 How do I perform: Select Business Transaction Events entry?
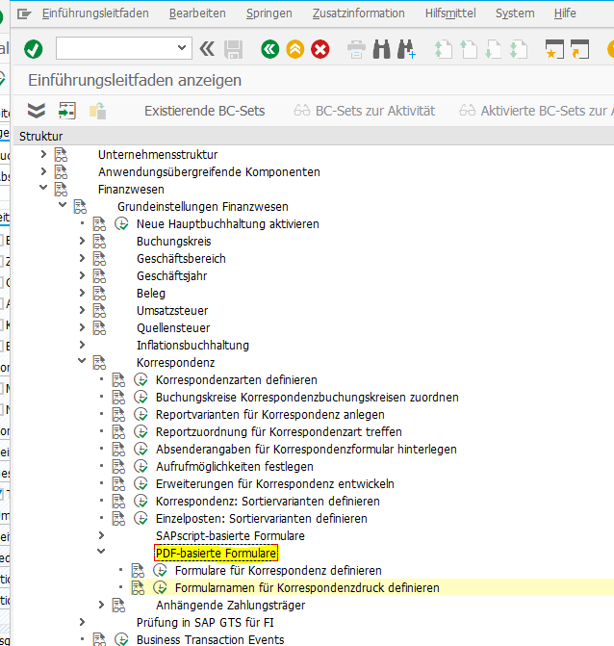click(x=211, y=639)
